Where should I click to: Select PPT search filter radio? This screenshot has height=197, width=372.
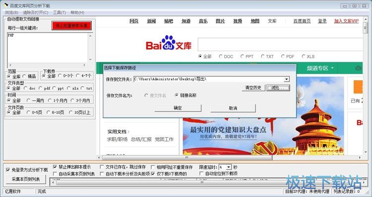[242, 56]
